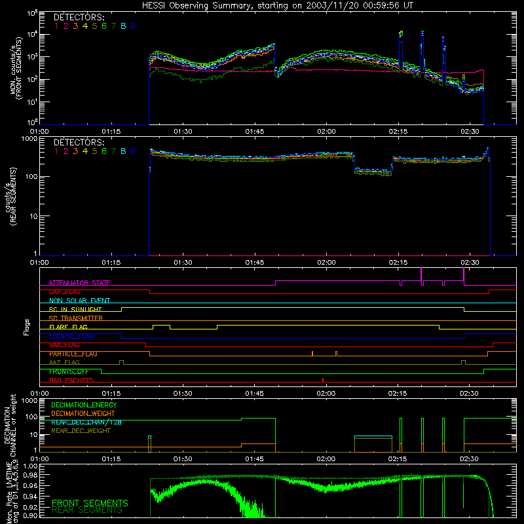
Task: Select detector 3 in front segments legend
Action: [x=75, y=26]
